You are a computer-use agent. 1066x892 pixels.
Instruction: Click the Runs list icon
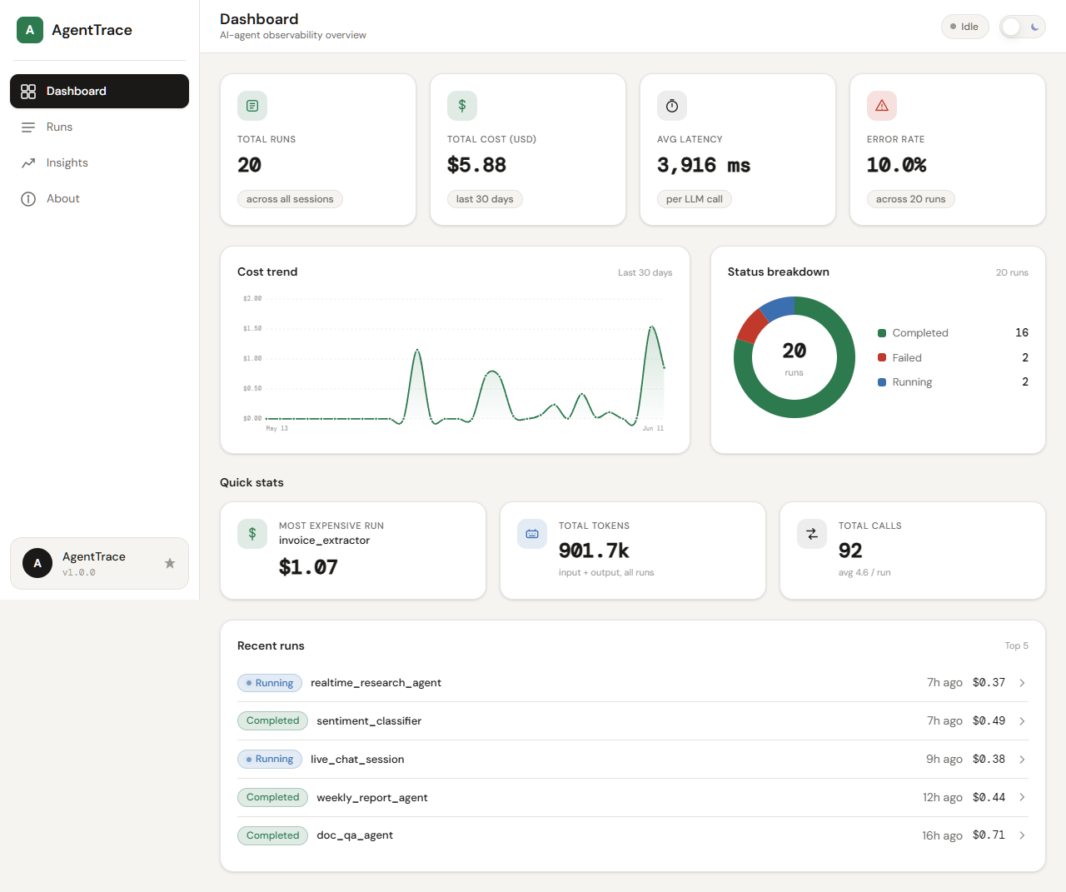(x=28, y=127)
